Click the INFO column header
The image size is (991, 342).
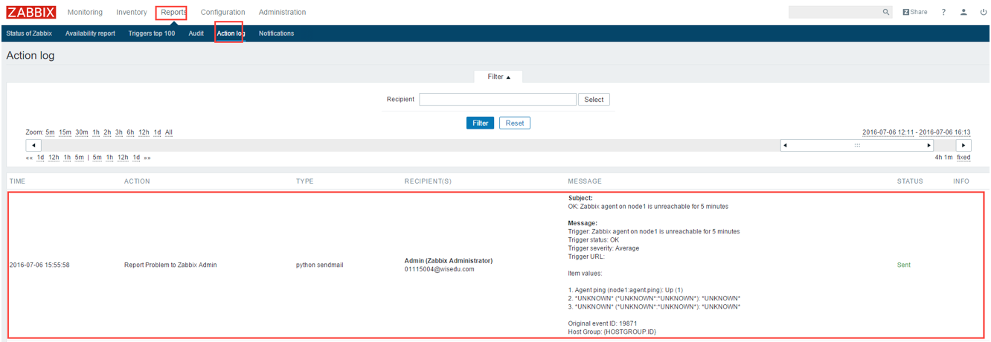pyautogui.click(x=961, y=181)
